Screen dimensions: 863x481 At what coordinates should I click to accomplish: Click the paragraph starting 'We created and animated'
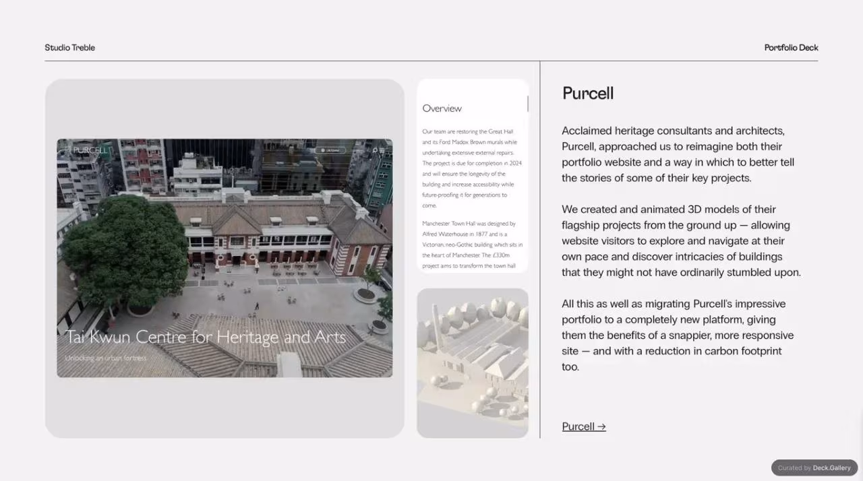tap(681, 241)
